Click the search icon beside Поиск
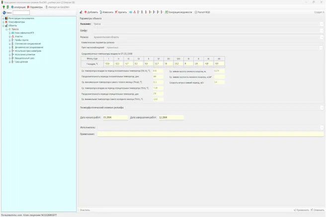This screenshot has width=326, height=217. [x=4, y=12]
